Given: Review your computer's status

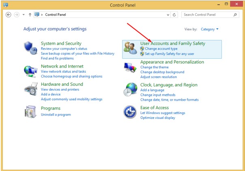Looking at the screenshot, I should [x=64, y=49].
